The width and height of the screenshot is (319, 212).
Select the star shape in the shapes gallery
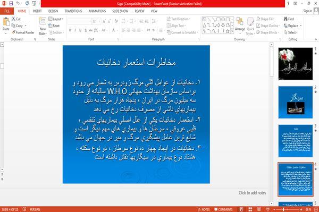pos(228,31)
